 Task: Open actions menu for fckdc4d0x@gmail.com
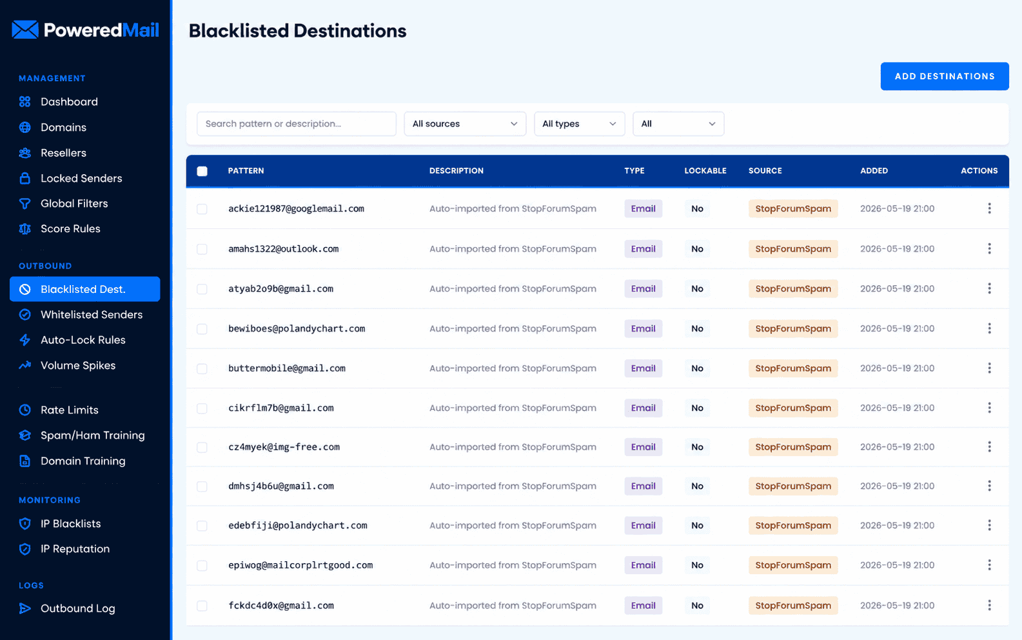(x=989, y=605)
